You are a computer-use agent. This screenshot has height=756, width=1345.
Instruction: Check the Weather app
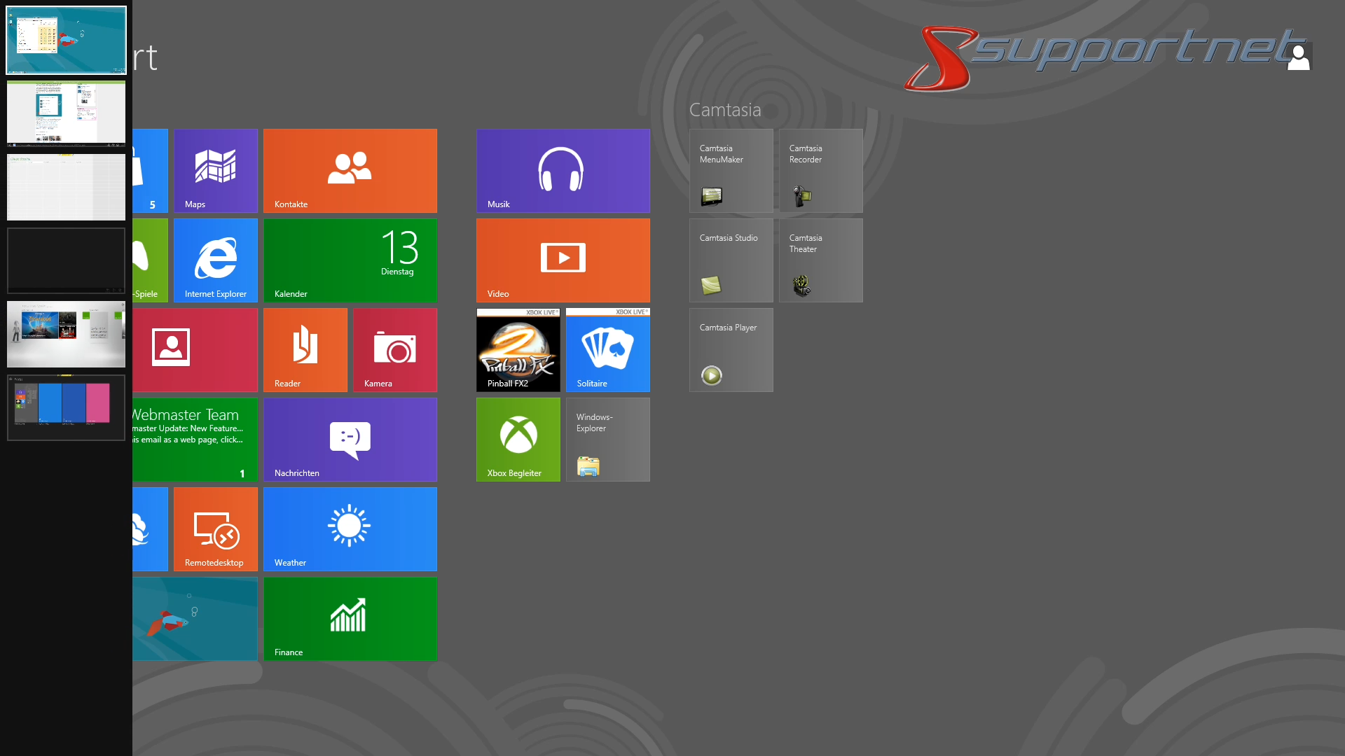350,528
